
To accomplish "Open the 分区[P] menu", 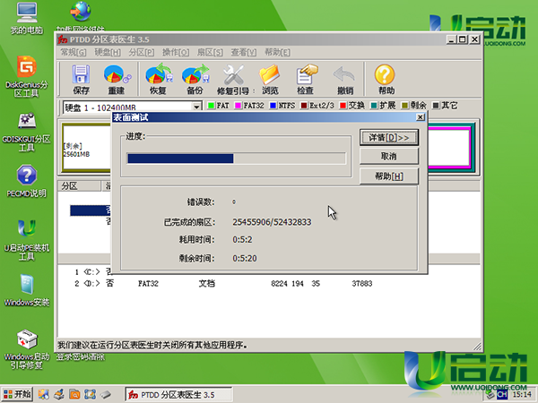I will point(142,53).
